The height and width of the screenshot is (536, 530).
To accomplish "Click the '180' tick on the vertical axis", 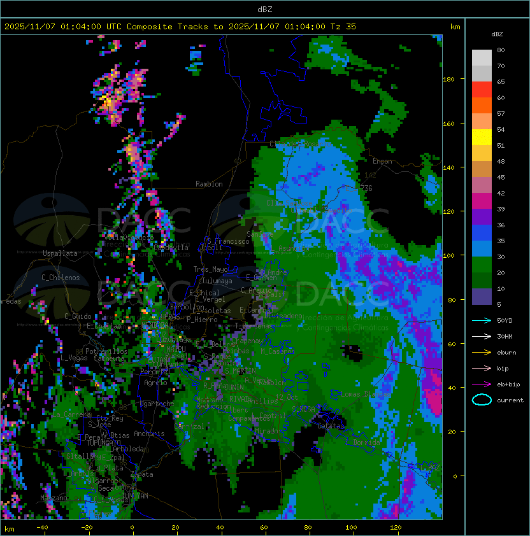I will pos(448,80).
